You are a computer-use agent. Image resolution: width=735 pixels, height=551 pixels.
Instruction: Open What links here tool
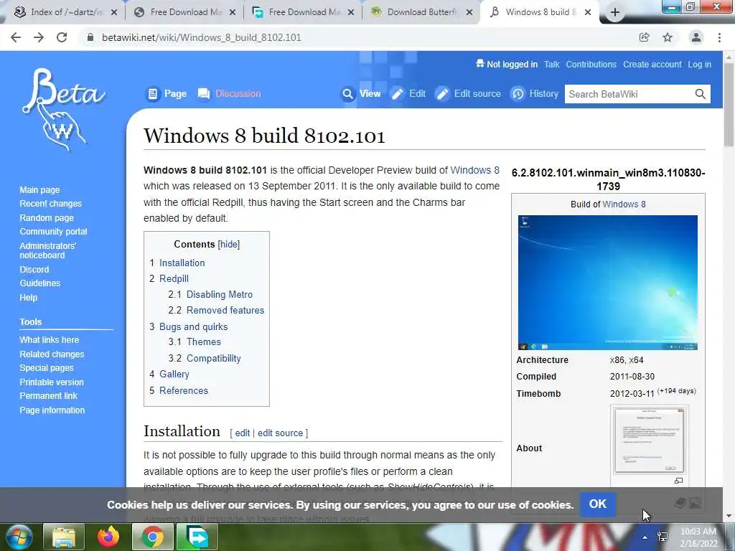50,340
